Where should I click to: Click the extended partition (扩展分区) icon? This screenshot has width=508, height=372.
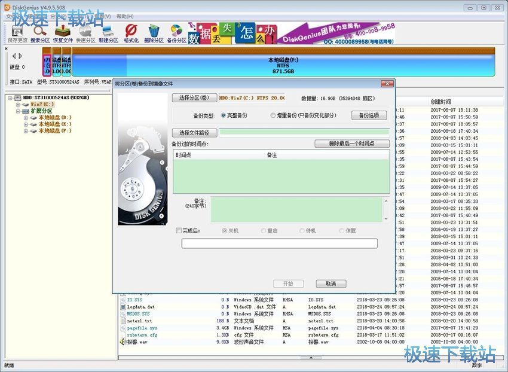coord(26,111)
